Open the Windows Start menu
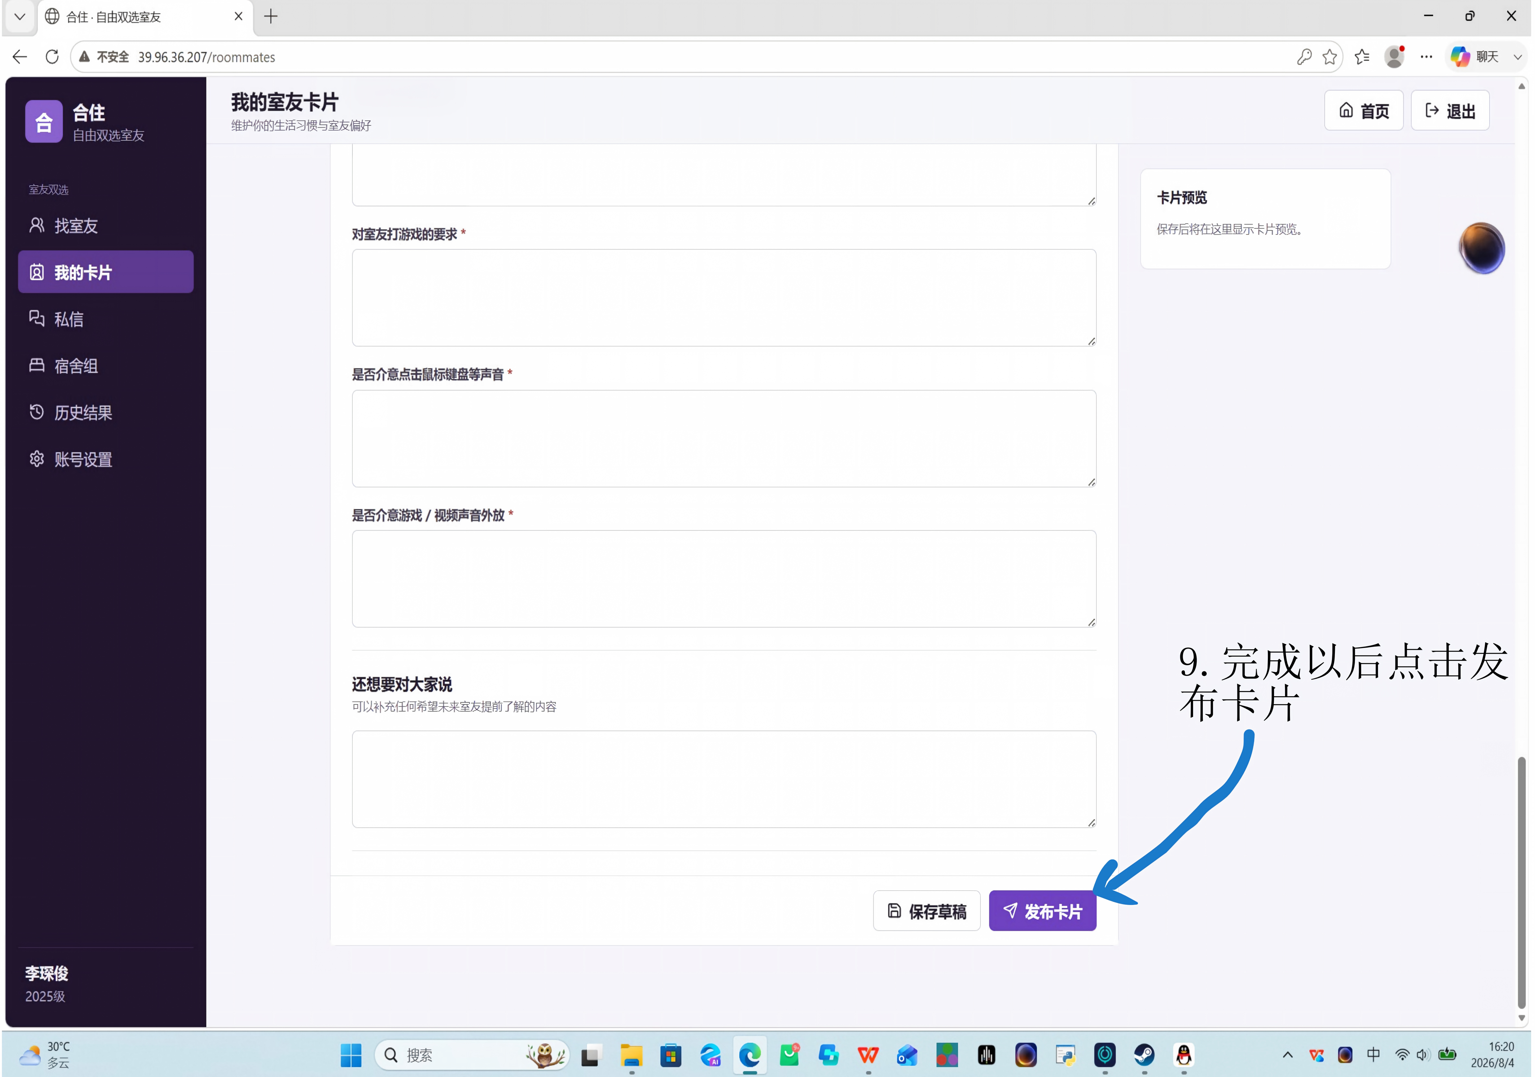1535x1077 pixels. pos(351,1056)
